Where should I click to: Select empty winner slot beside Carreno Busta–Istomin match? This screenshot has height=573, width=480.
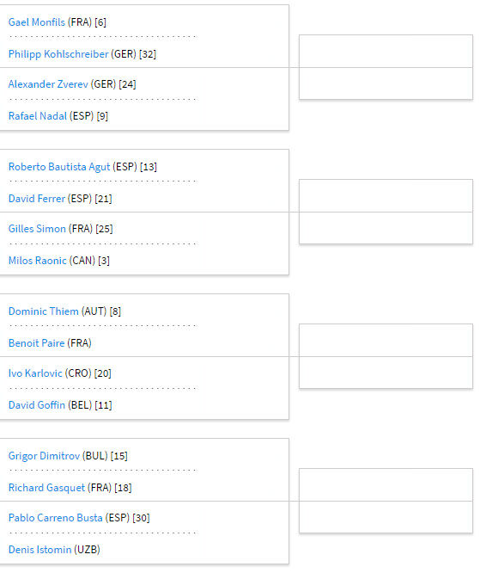coord(386,517)
